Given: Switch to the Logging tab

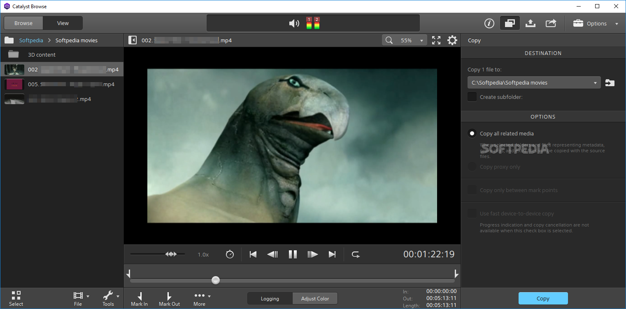Looking at the screenshot, I should click(270, 299).
